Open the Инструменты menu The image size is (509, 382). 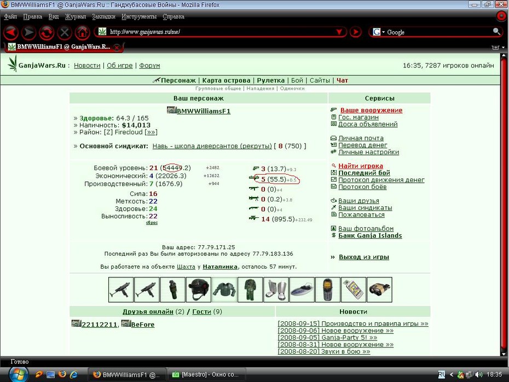coord(139,16)
